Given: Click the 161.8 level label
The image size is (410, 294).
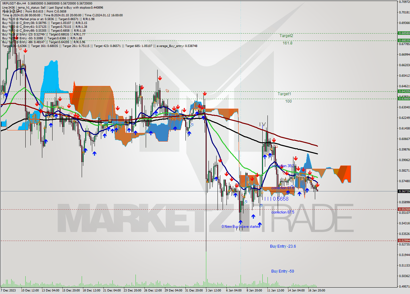Looking at the screenshot, I should [x=287, y=43].
